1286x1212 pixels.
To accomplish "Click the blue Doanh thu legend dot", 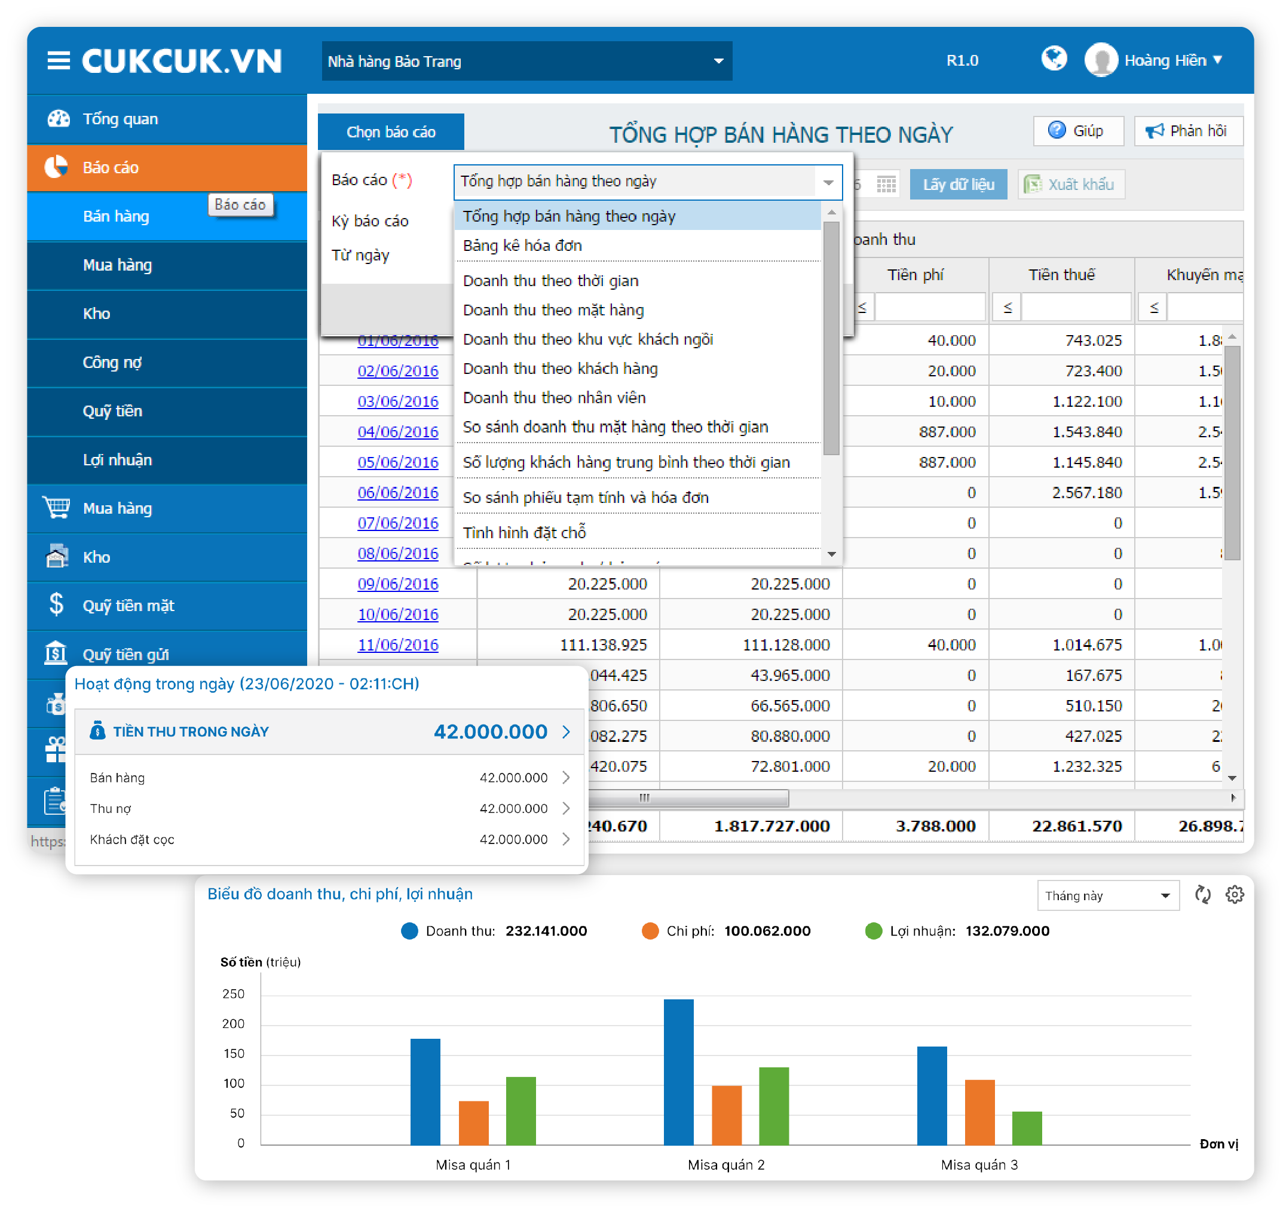I will 409,931.
